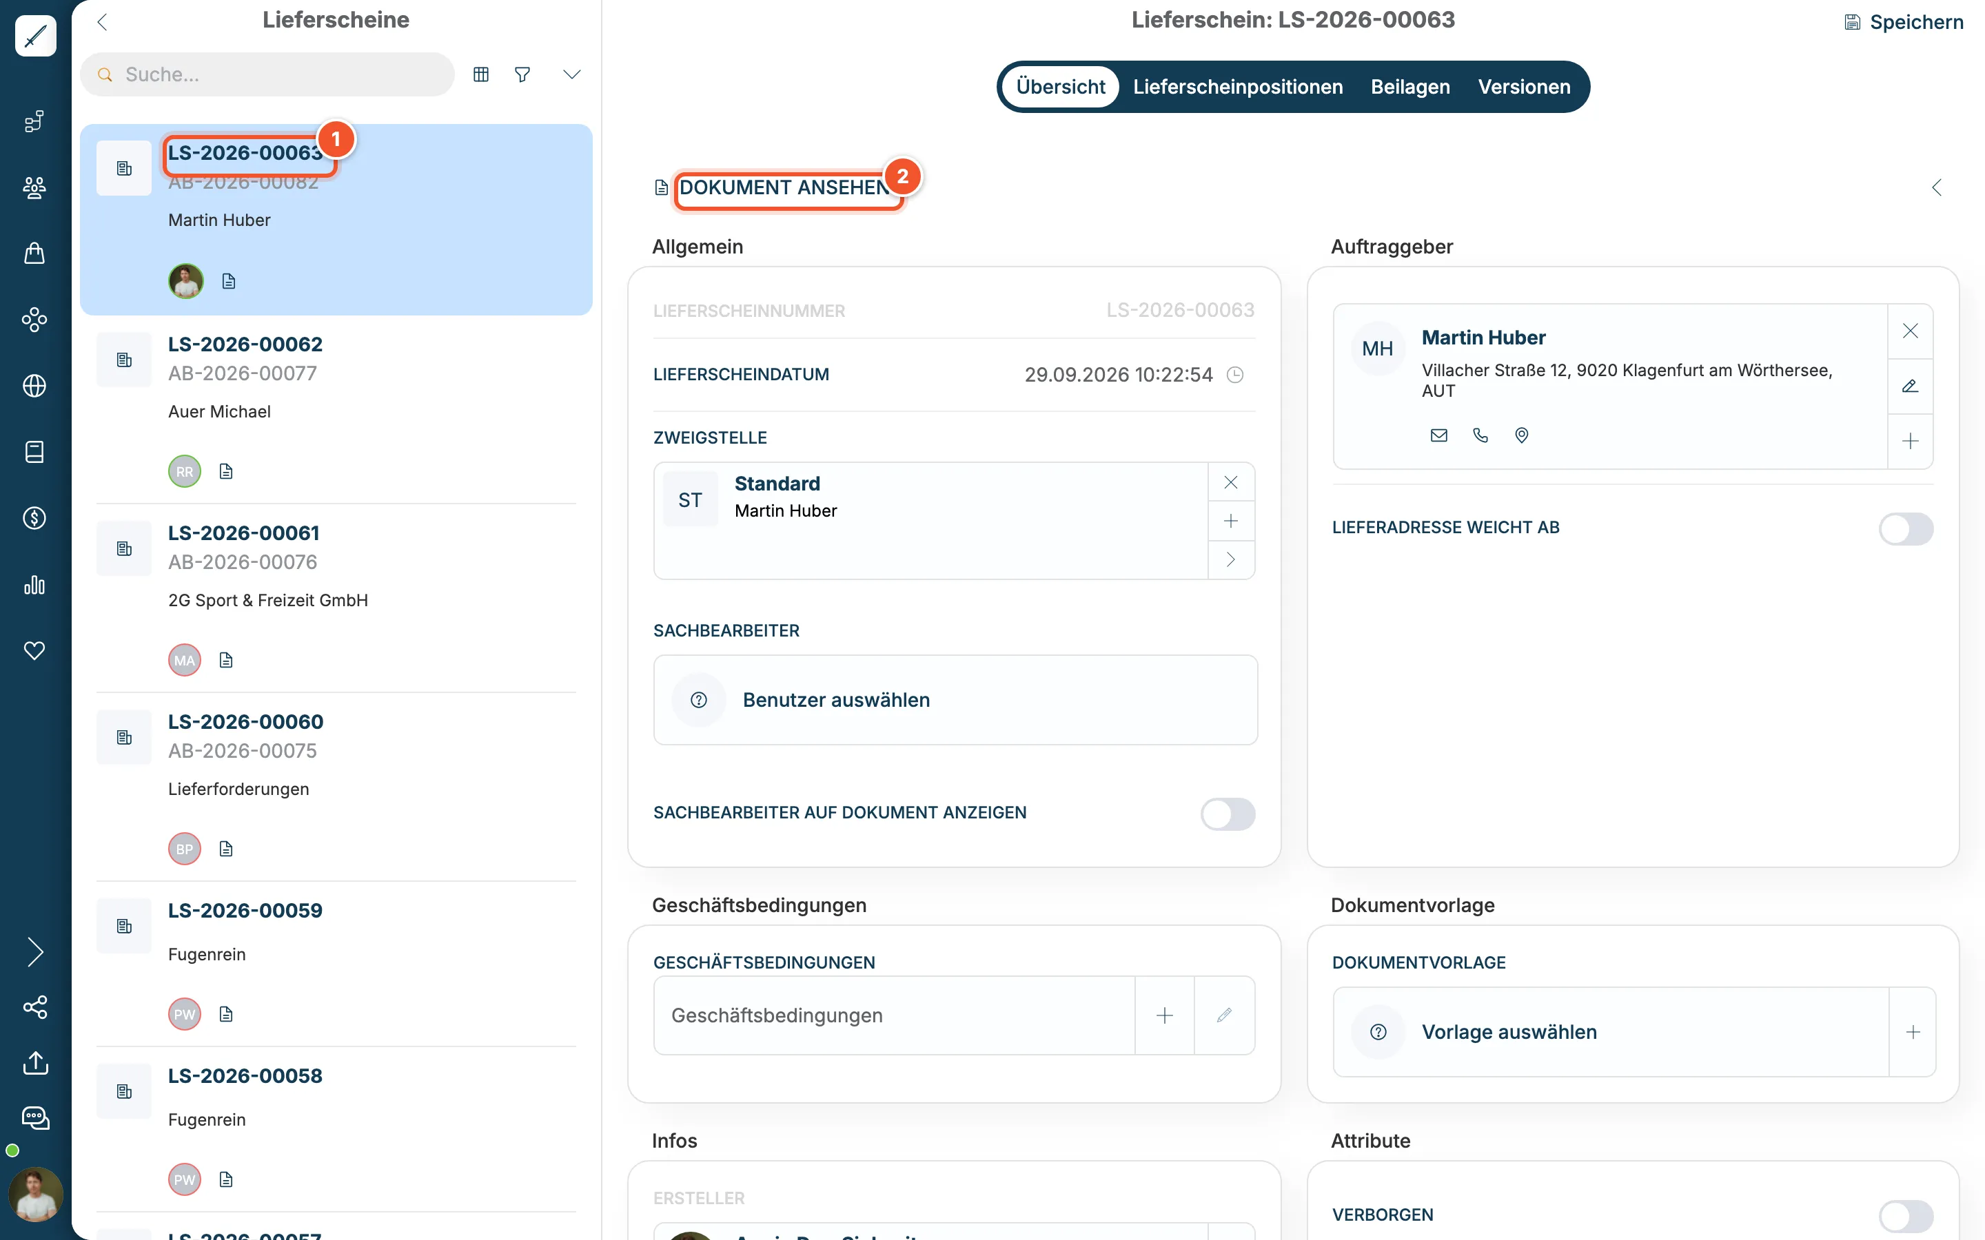Open the circles cluster sidebar icon

pos(34,320)
